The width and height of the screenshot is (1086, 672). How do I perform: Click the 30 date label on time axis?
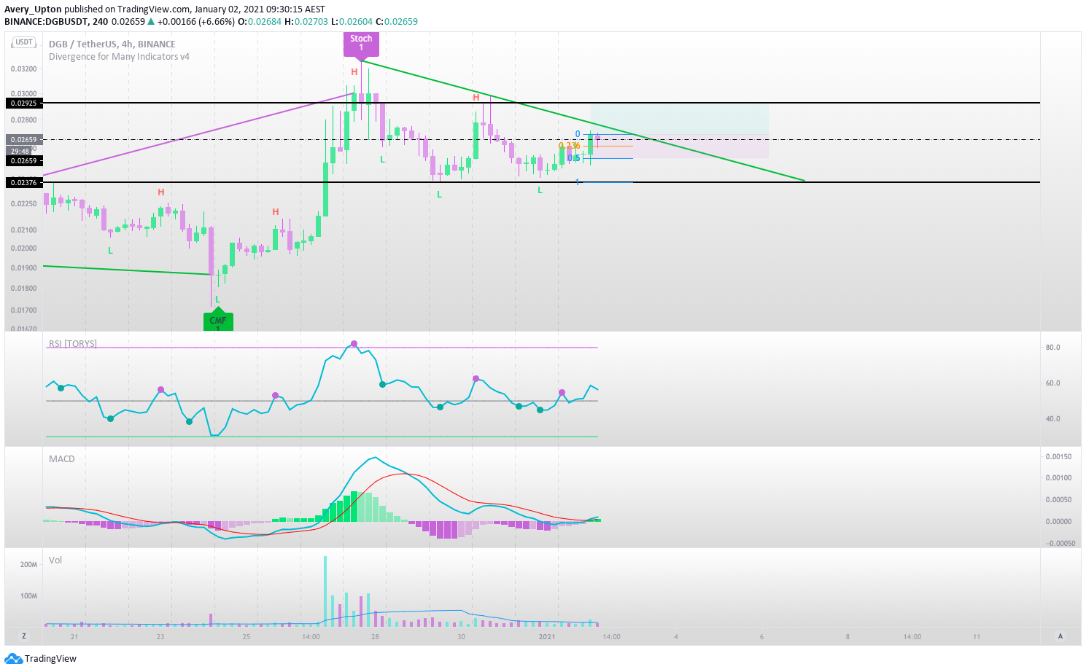pyautogui.click(x=461, y=636)
